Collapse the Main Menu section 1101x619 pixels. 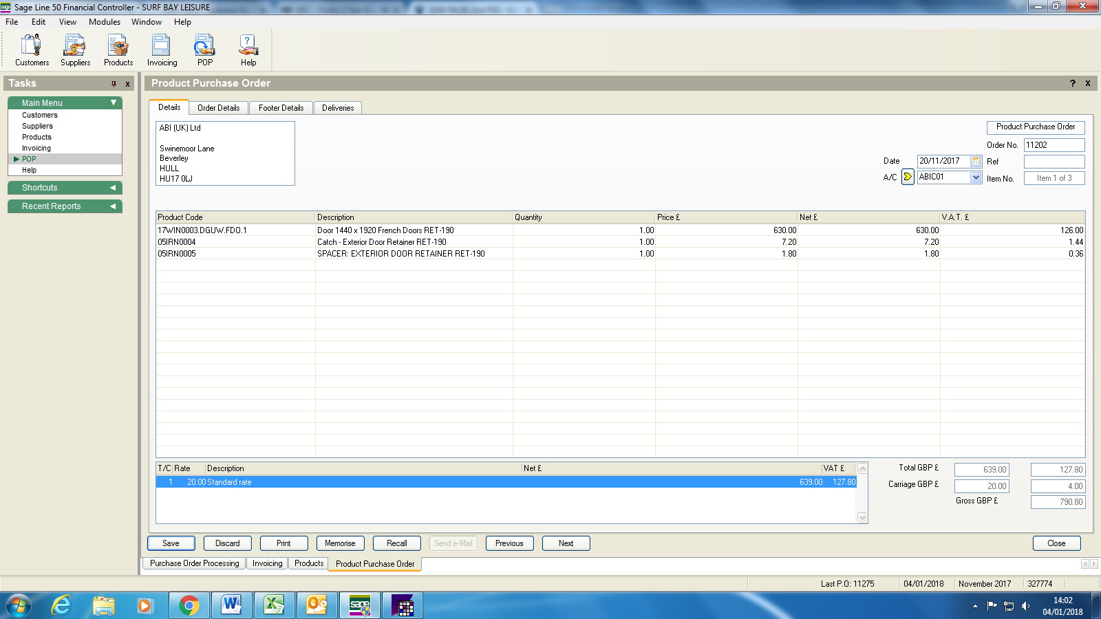pos(114,102)
